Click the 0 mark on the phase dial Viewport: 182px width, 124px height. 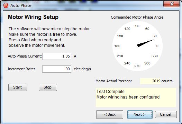[x=157, y=46]
